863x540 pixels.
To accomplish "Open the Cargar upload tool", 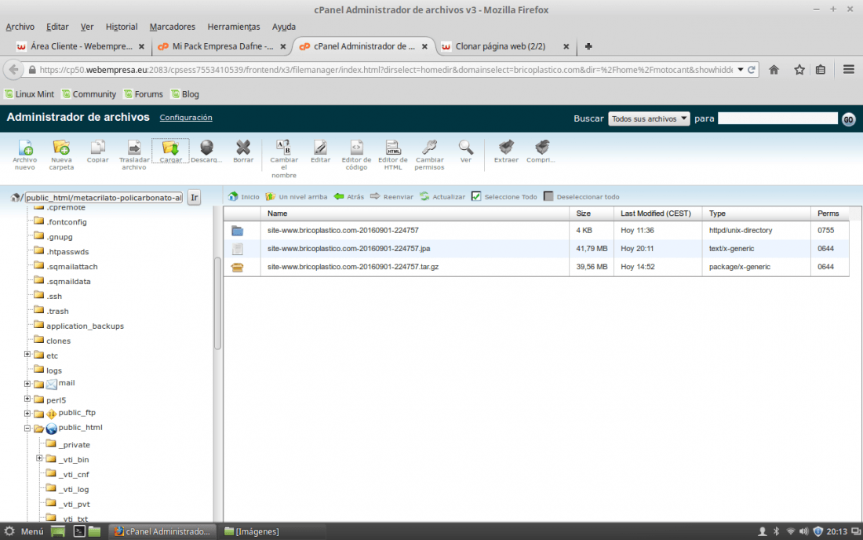I will 170,151.
